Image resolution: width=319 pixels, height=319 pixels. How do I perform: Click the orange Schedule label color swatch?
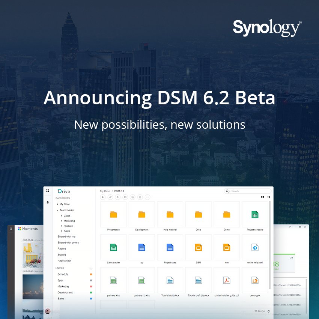point(90,274)
